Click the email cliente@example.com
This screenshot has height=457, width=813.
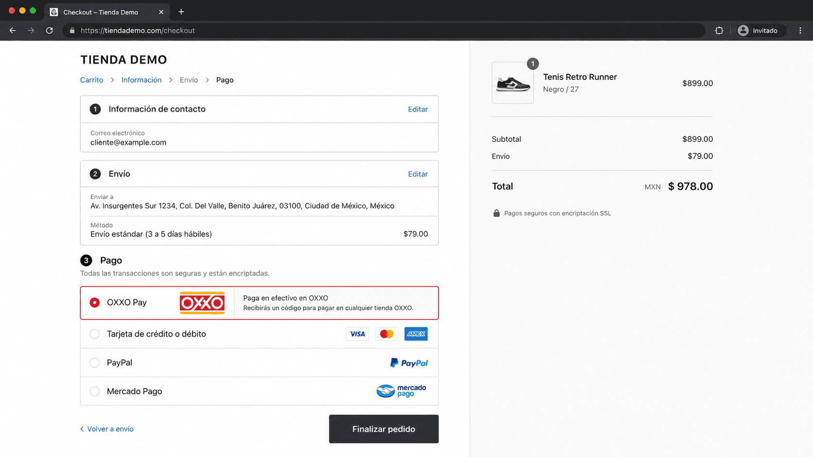coord(128,142)
